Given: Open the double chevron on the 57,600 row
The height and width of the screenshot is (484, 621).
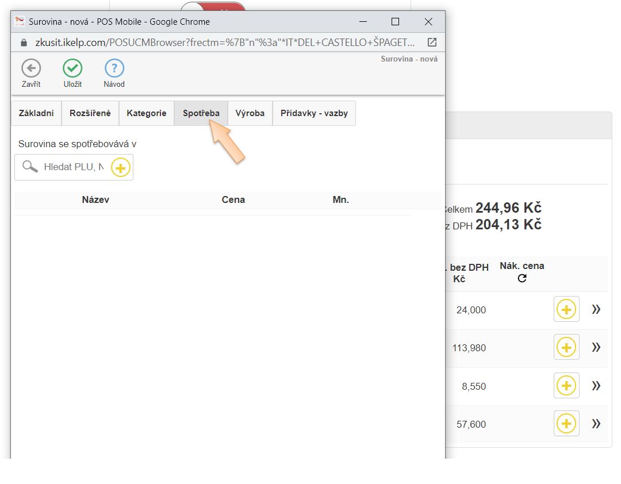Looking at the screenshot, I should click(x=596, y=424).
